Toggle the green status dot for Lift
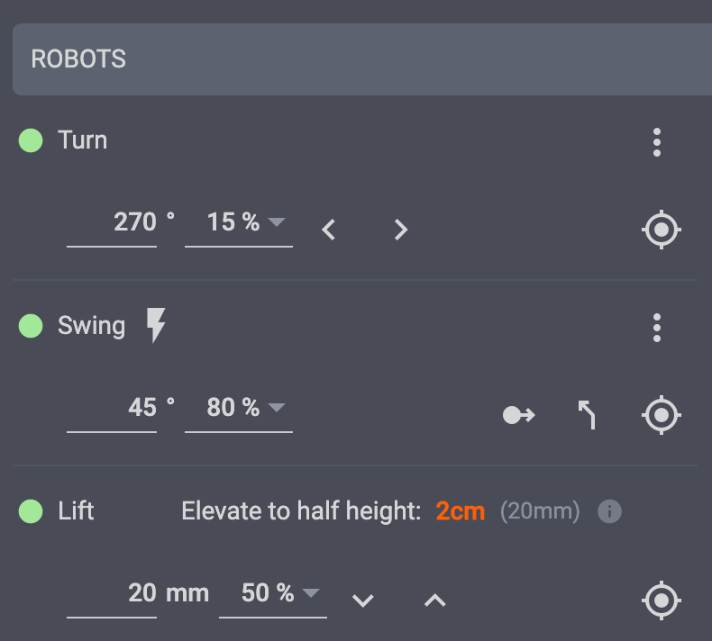The width and height of the screenshot is (712, 641). click(x=31, y=512)
